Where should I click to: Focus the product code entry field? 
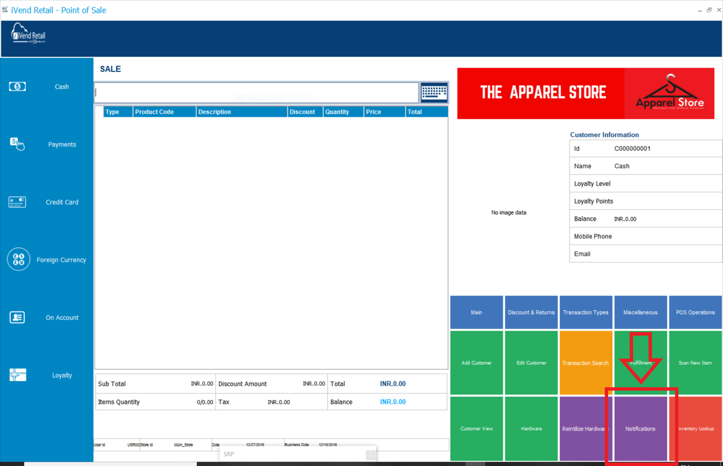(x=256, y=92)
